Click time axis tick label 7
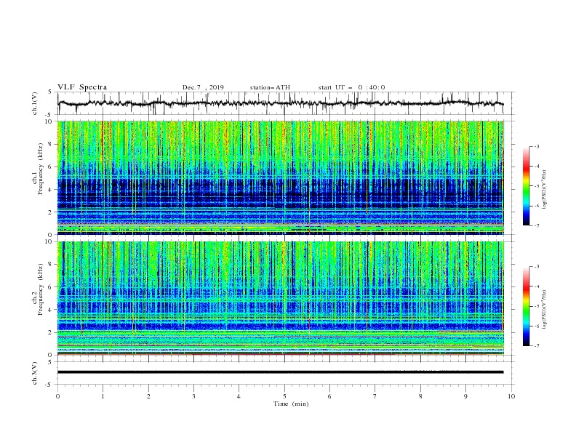 [x=375, y=396]
